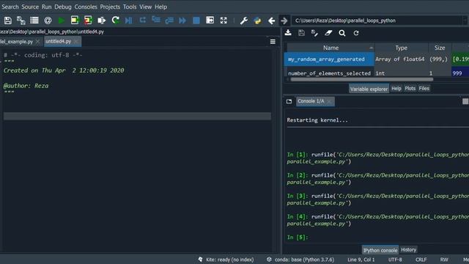Save data in Variable explorer
The height and width of the screenshot is (264, 469).
click(301, 33)
